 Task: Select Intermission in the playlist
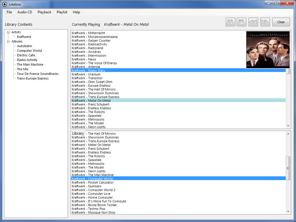(89, 56)
